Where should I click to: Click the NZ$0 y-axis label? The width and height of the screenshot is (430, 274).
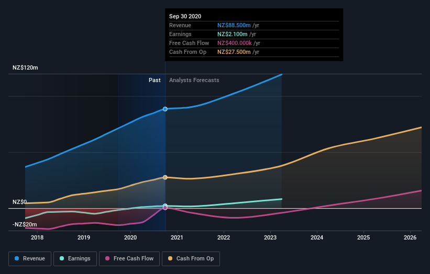[20, 202]
